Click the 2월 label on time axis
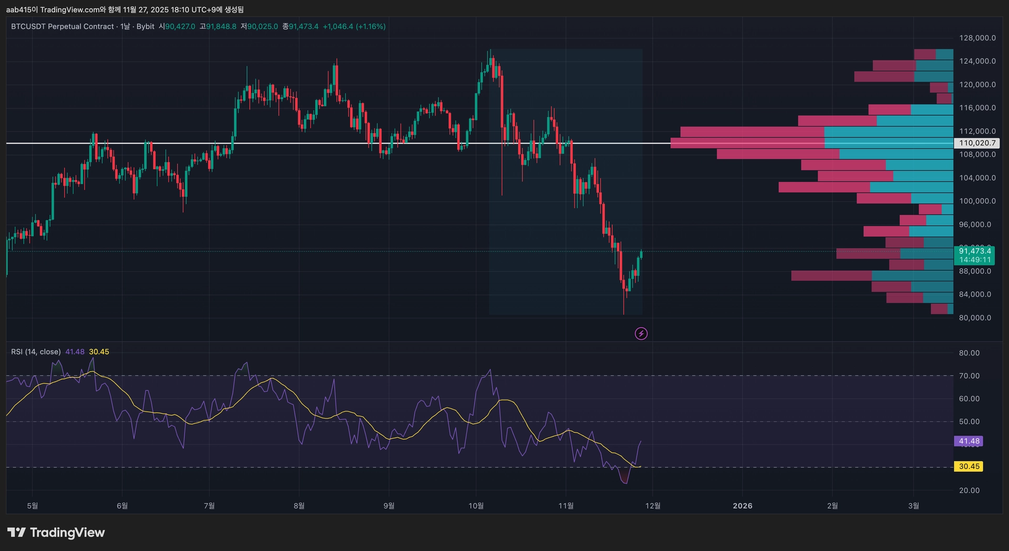Screen dimensions: 1009x551 point(832,506)
